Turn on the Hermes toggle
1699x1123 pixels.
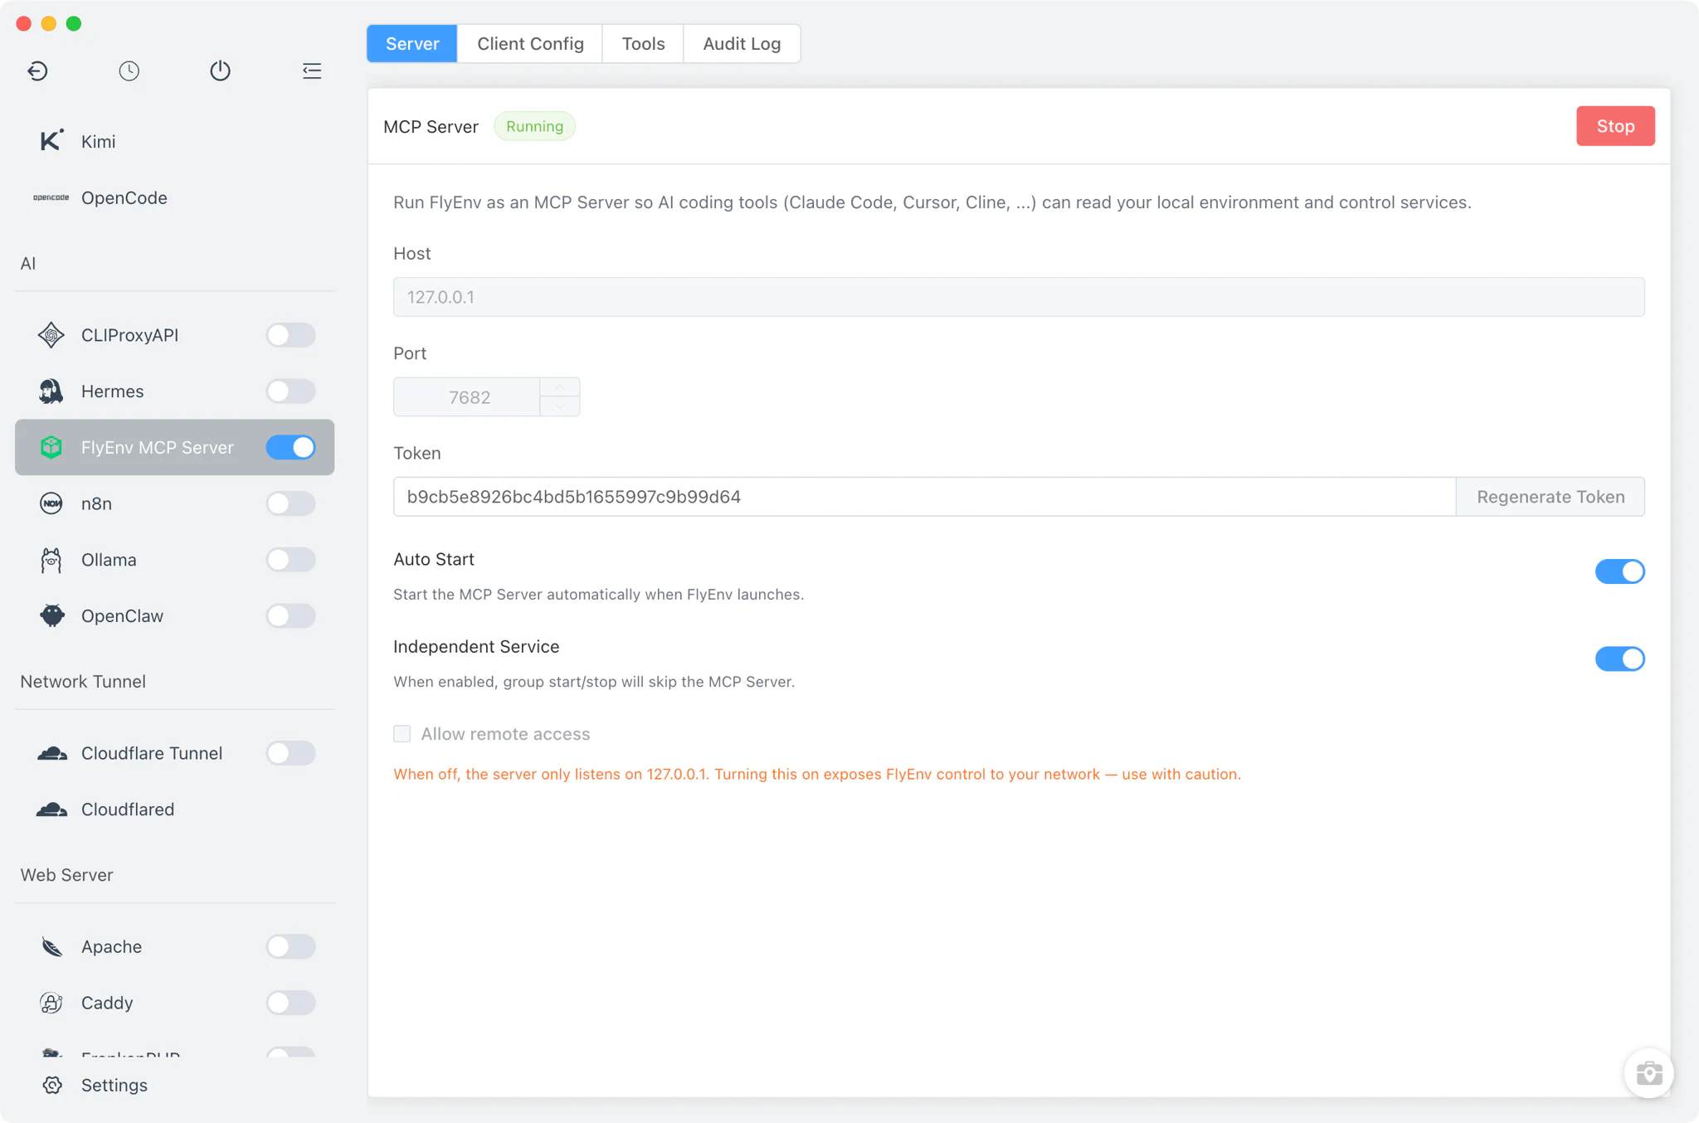[x=290, y=391]
